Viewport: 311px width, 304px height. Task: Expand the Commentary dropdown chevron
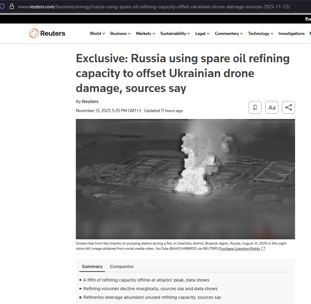point(241,34)
